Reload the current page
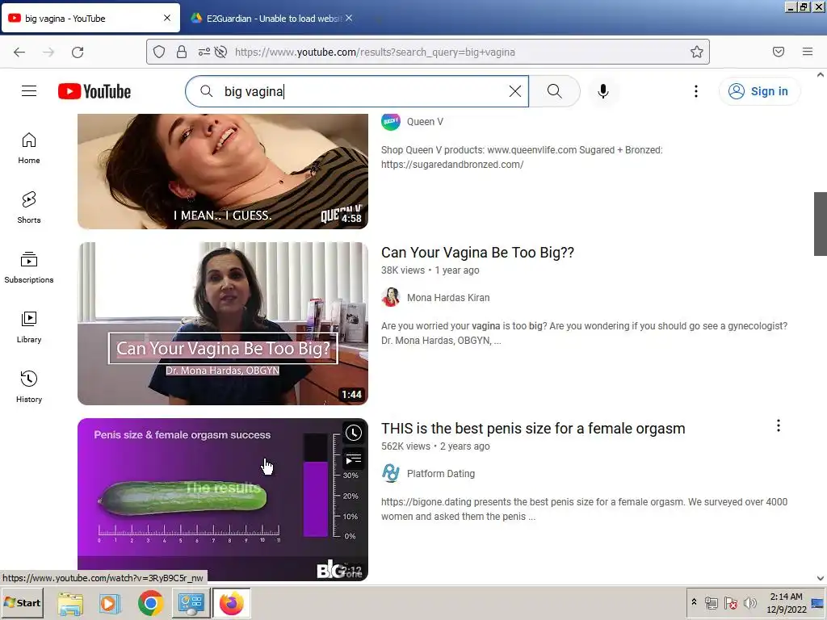The width and height of the screenshot is (827, 620). click(x=78, y=52)
